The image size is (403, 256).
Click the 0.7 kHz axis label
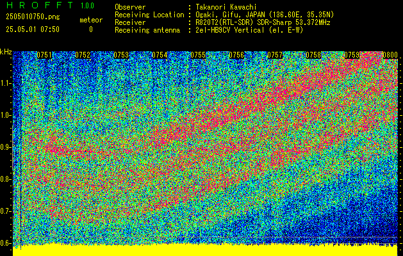[x=4, y=211]
